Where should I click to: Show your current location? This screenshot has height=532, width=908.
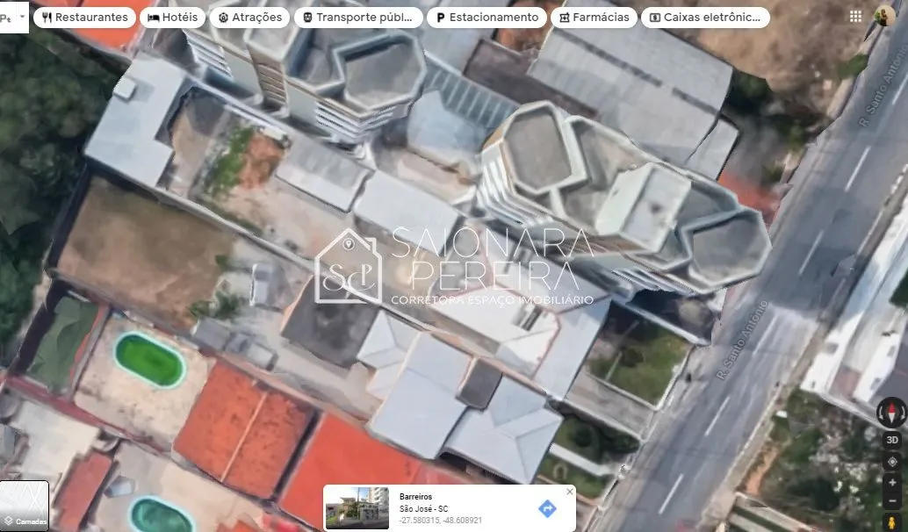point(892,463)
